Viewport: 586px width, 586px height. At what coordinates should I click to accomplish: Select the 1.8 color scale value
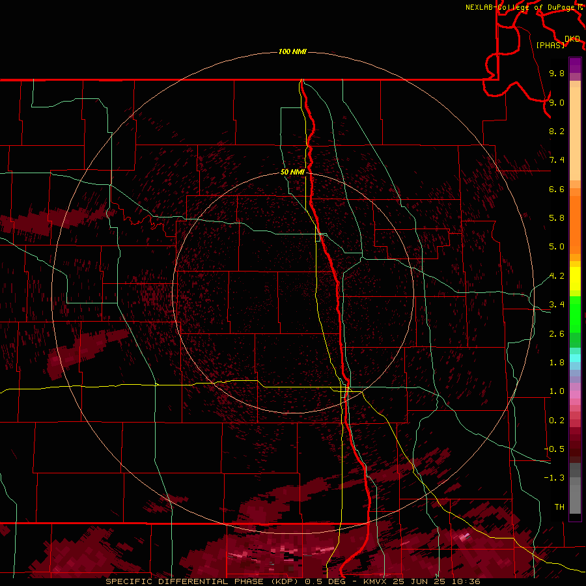coord(557,363)
